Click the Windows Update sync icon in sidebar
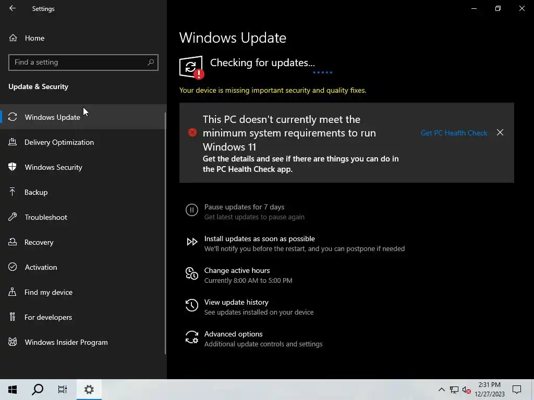The image size is (534, 400). coord(13,117)
